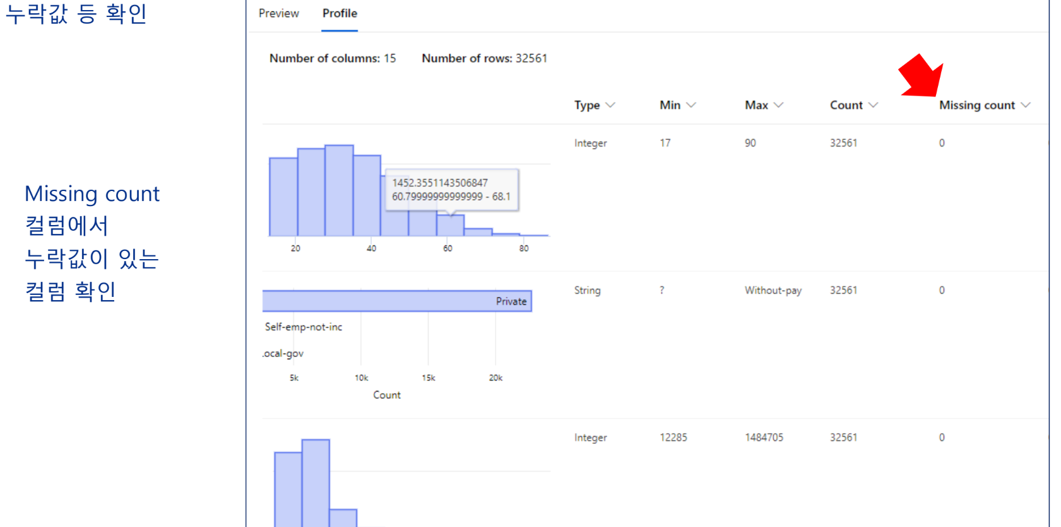Viewport: 1061px width, 527px height.
Task: Click the 'Number of rows: 32561' text
Action: [484, 58]
